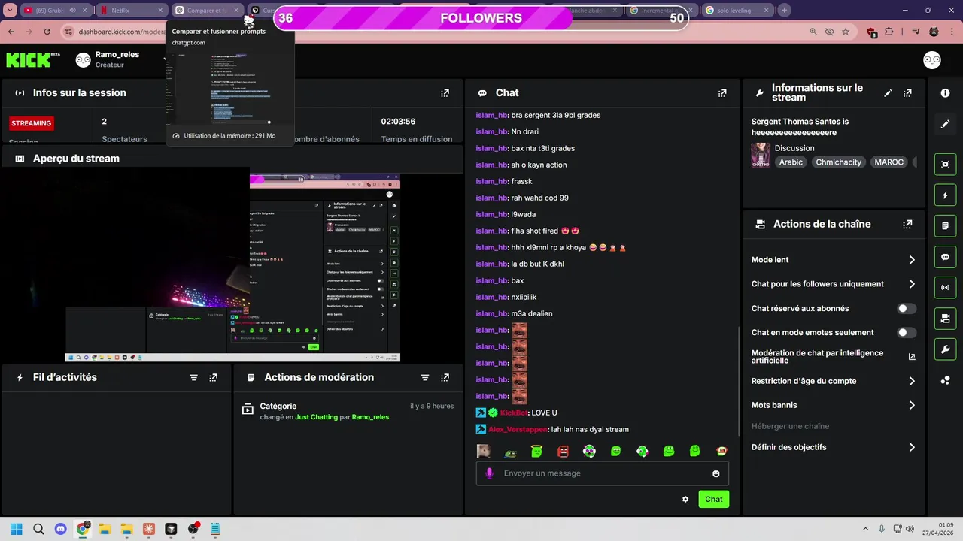Switch to the Netflix browser tab

(x=132, y=11)
